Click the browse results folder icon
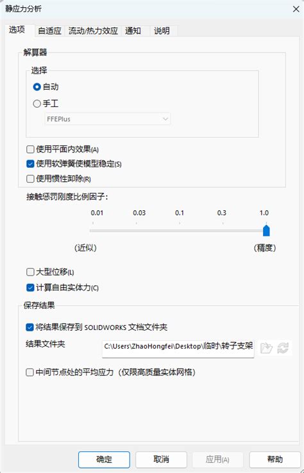Screen dimensions: 304x473 coord(266,348)
